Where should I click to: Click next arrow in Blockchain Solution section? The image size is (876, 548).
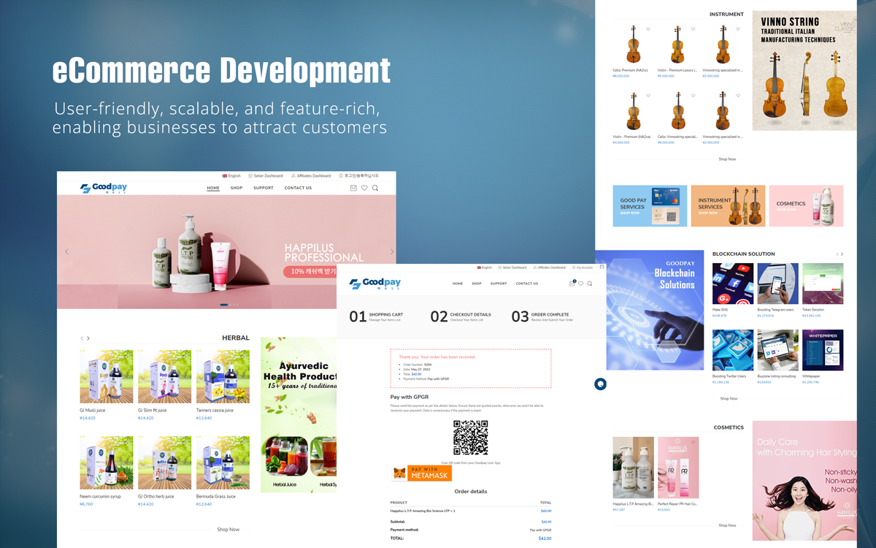[842, 254]
